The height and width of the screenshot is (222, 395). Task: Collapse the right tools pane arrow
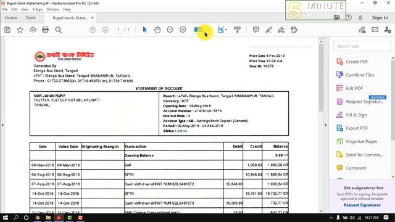pos(326,125)
